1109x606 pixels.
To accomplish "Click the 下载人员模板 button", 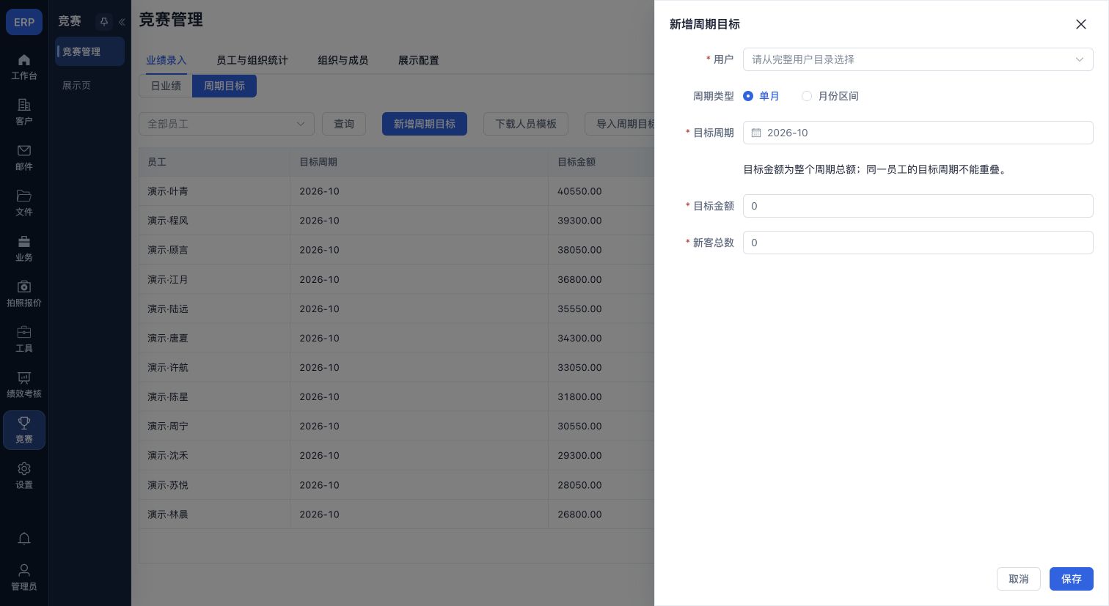I will point(526,124).
